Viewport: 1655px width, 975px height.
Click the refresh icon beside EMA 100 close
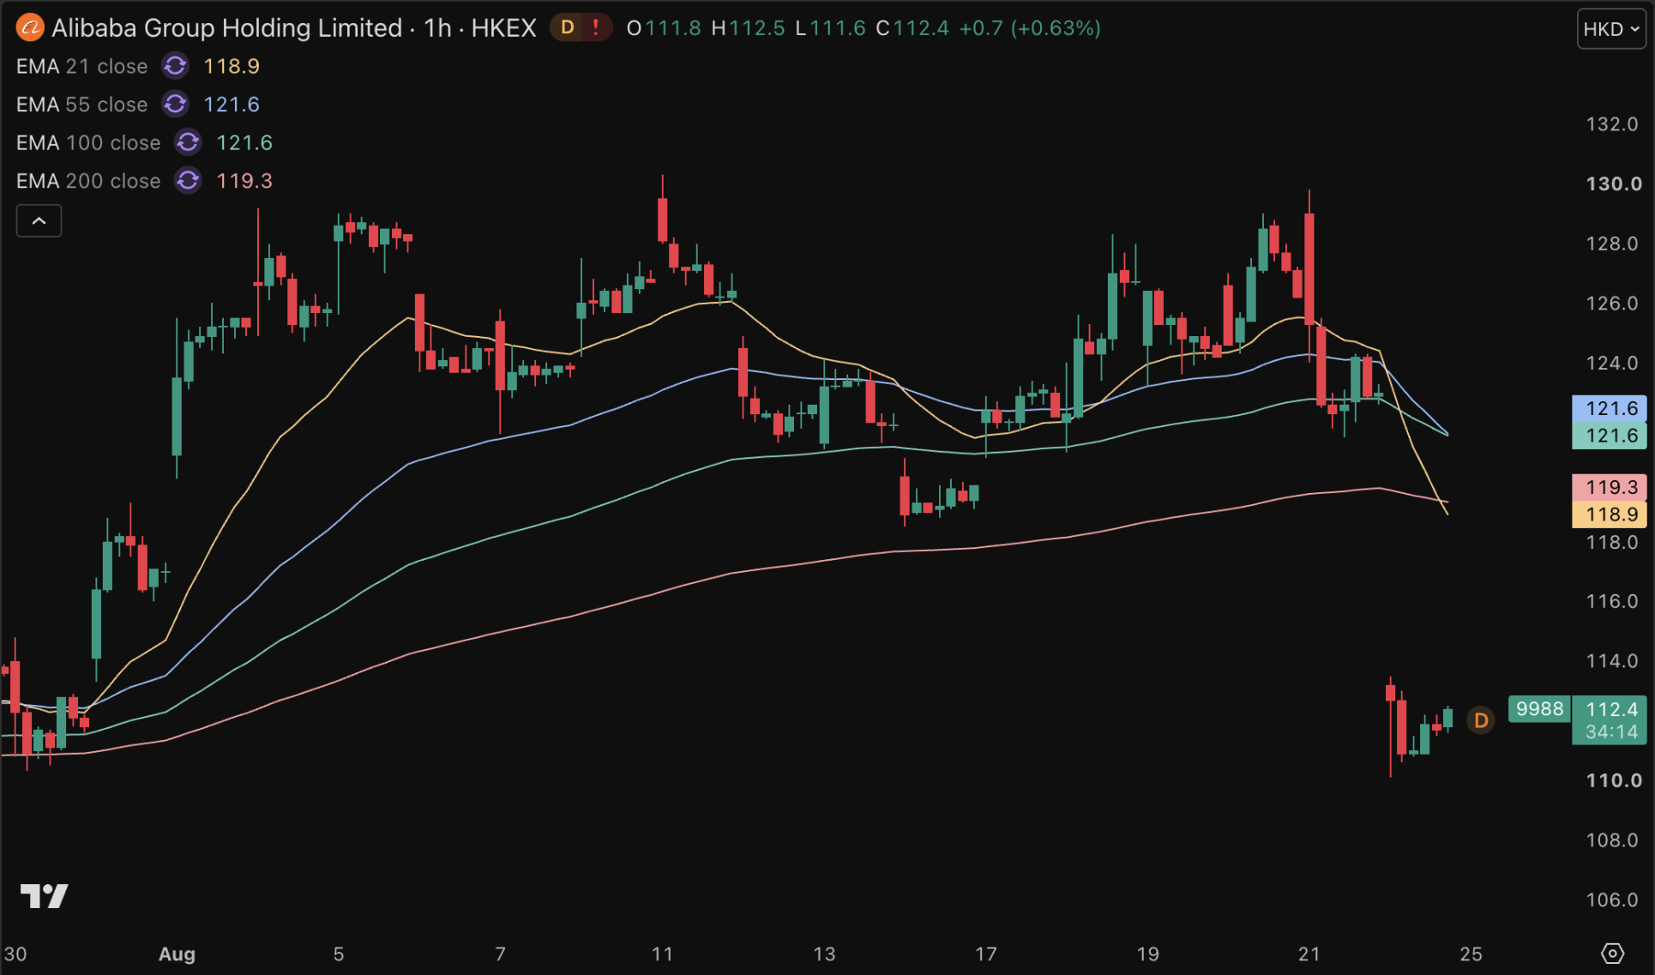tap(189, 142)
